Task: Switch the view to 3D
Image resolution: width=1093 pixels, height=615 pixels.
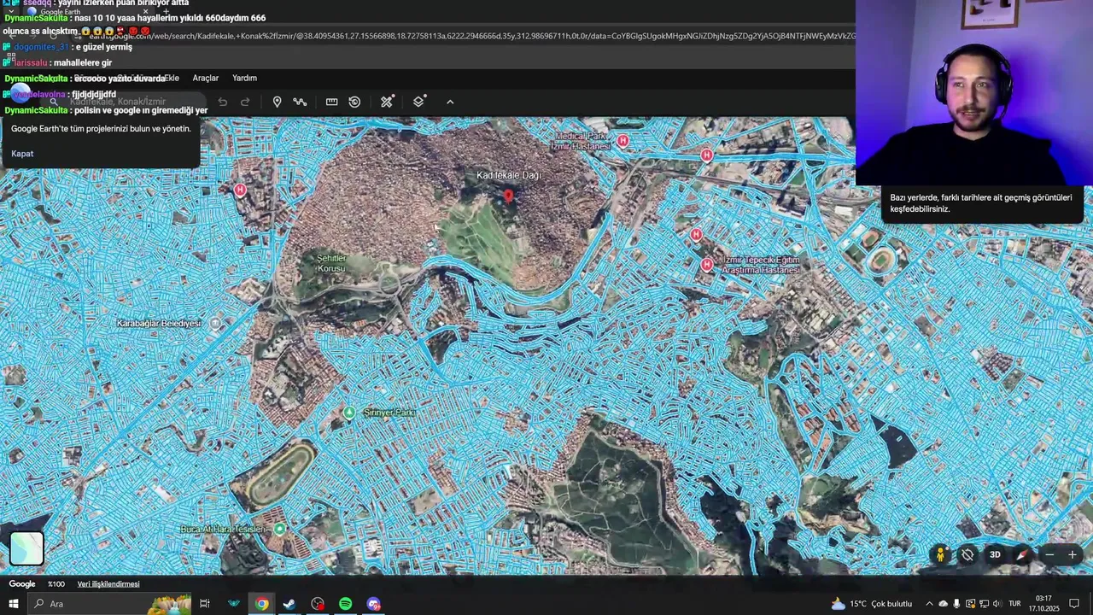Action: click(995, 554)
